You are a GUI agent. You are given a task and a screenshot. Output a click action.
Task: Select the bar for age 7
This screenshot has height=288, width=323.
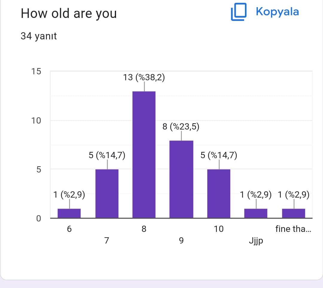pyautogui.click(x=107, y=193)
